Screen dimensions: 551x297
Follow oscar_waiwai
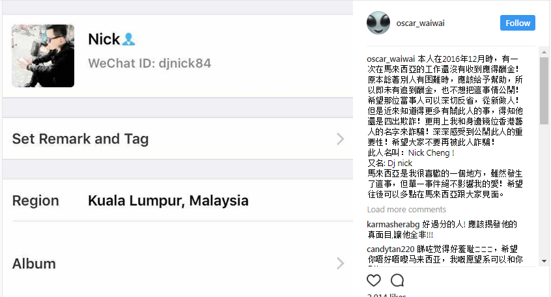pos(518,23)
